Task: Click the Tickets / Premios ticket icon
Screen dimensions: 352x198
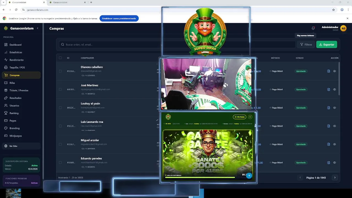Action: click(x=6, y=90)
